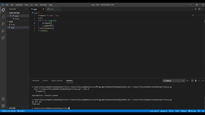Click terminal scrollbar thumb
The width and height of the screenshot is (205, 115).
pyautogui.click(x=204, y=103)
